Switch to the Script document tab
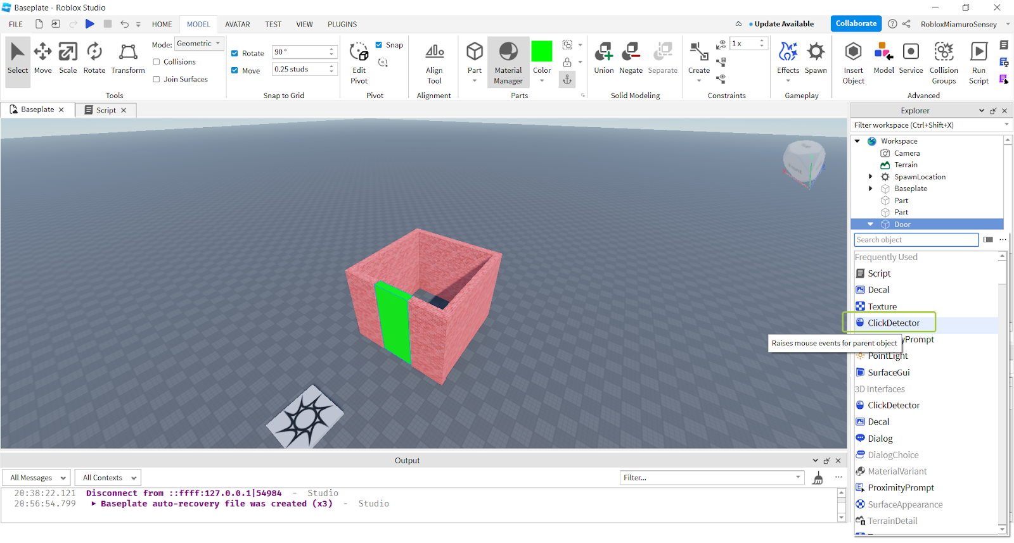 (106, 110)
